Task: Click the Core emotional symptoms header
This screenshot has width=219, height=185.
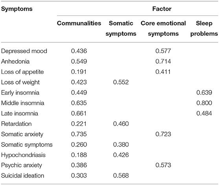Action: (163, 28)
